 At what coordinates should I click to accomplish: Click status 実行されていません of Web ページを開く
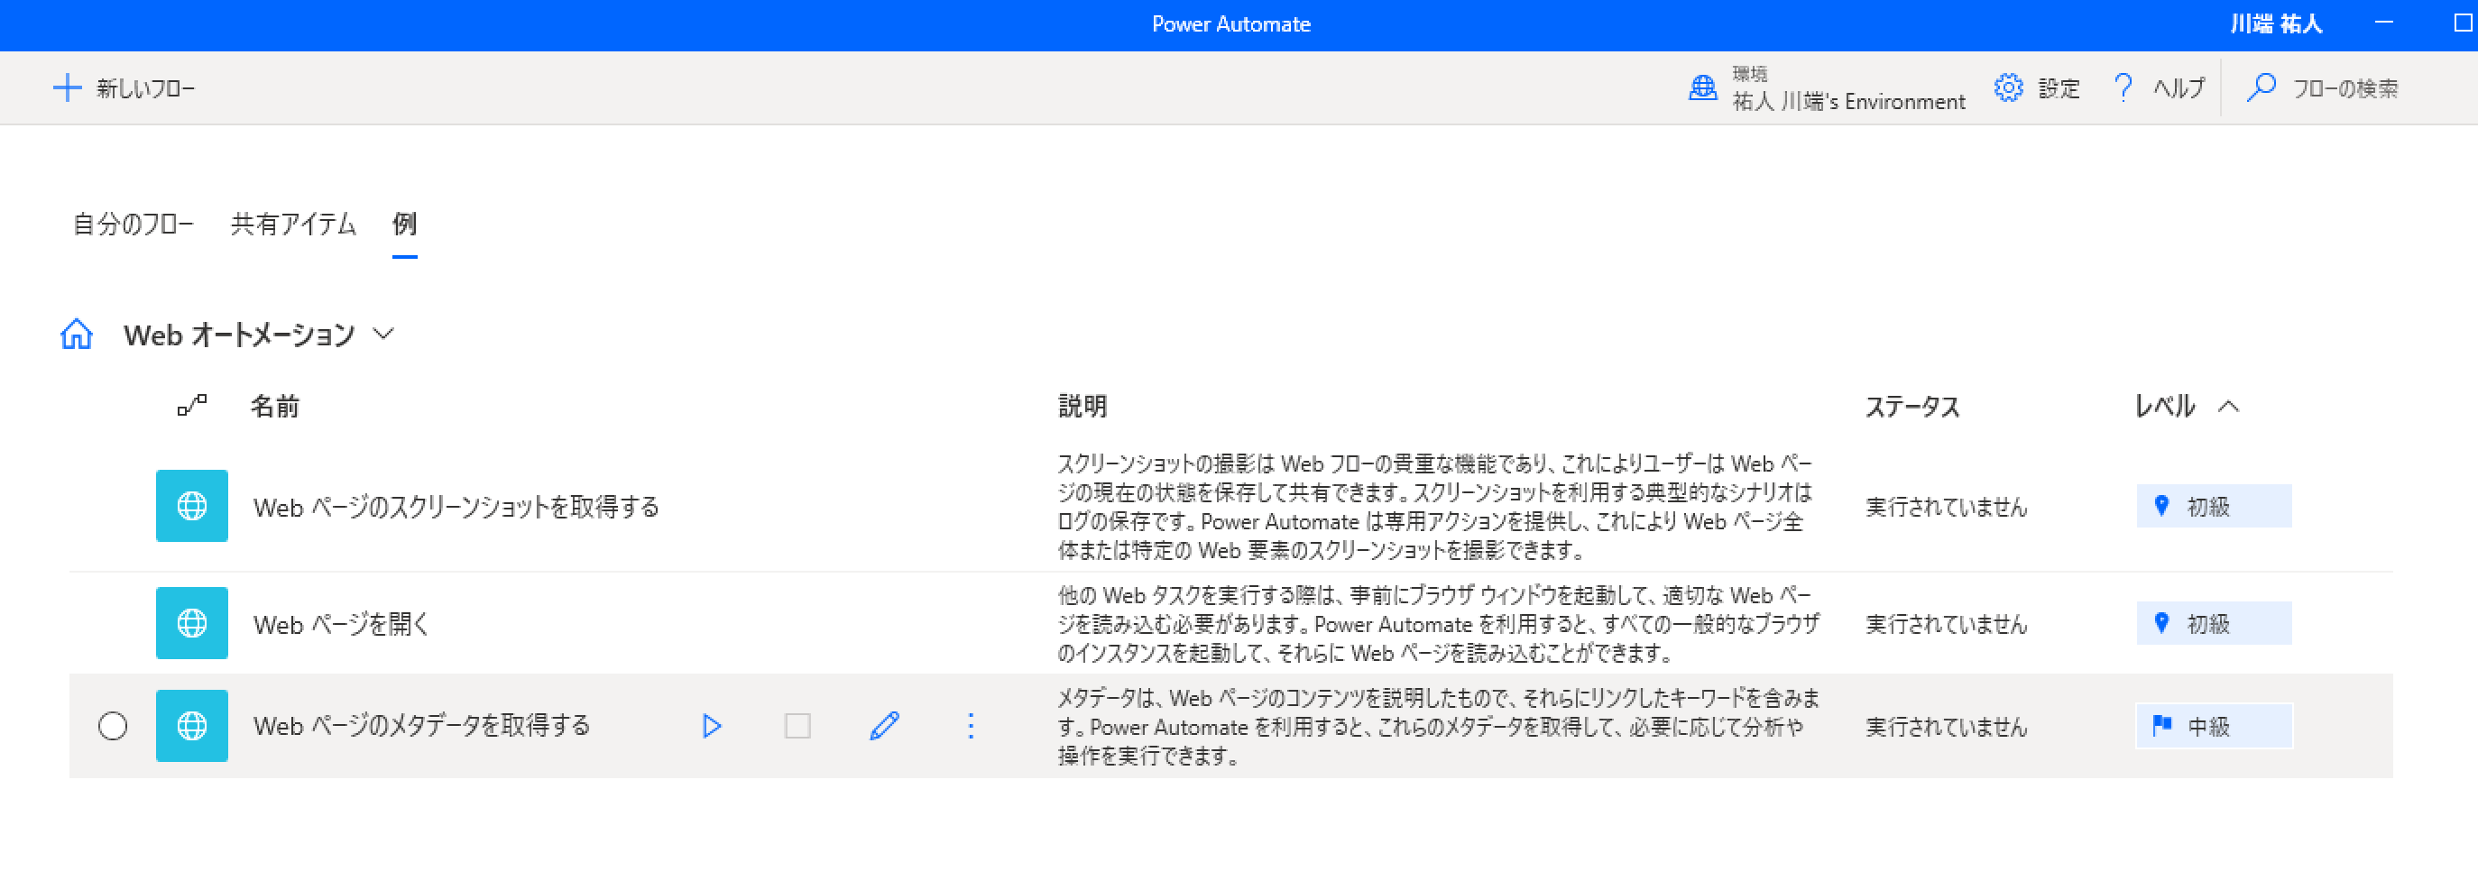[x=1947, y=624]
